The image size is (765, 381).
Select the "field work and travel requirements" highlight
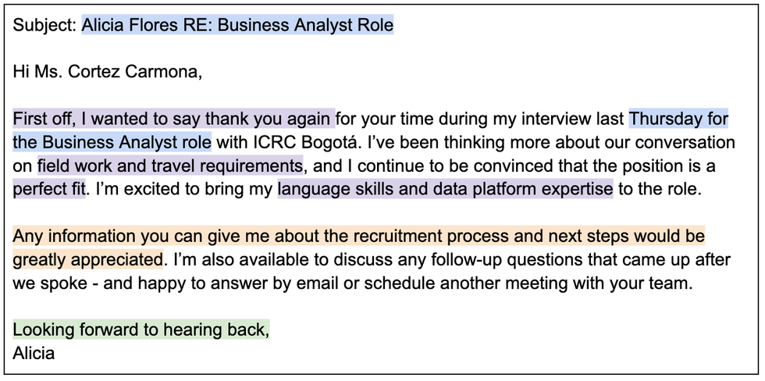tap(169, 166)
